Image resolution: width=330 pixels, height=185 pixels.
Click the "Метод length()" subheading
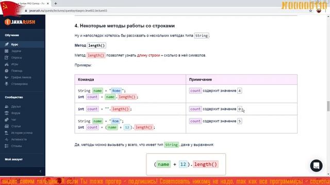pos(90,46)
